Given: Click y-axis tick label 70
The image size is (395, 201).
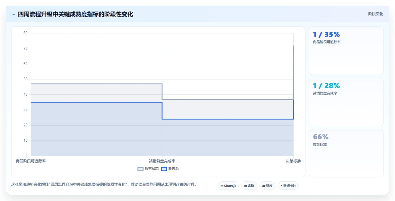Looking at the screenshot, I should [26, 49].
